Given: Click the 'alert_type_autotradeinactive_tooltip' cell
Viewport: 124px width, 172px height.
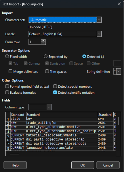Looking at the screenshot, I should [62, 131].
